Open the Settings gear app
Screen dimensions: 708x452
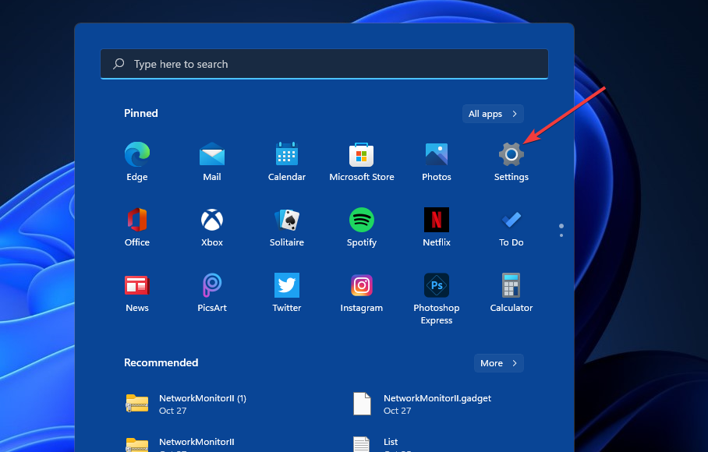(x=512, y=161)
